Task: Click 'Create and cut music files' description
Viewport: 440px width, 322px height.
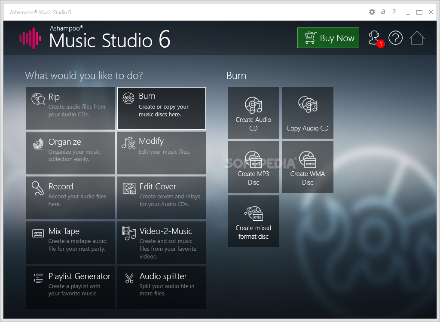Action: 168,249
